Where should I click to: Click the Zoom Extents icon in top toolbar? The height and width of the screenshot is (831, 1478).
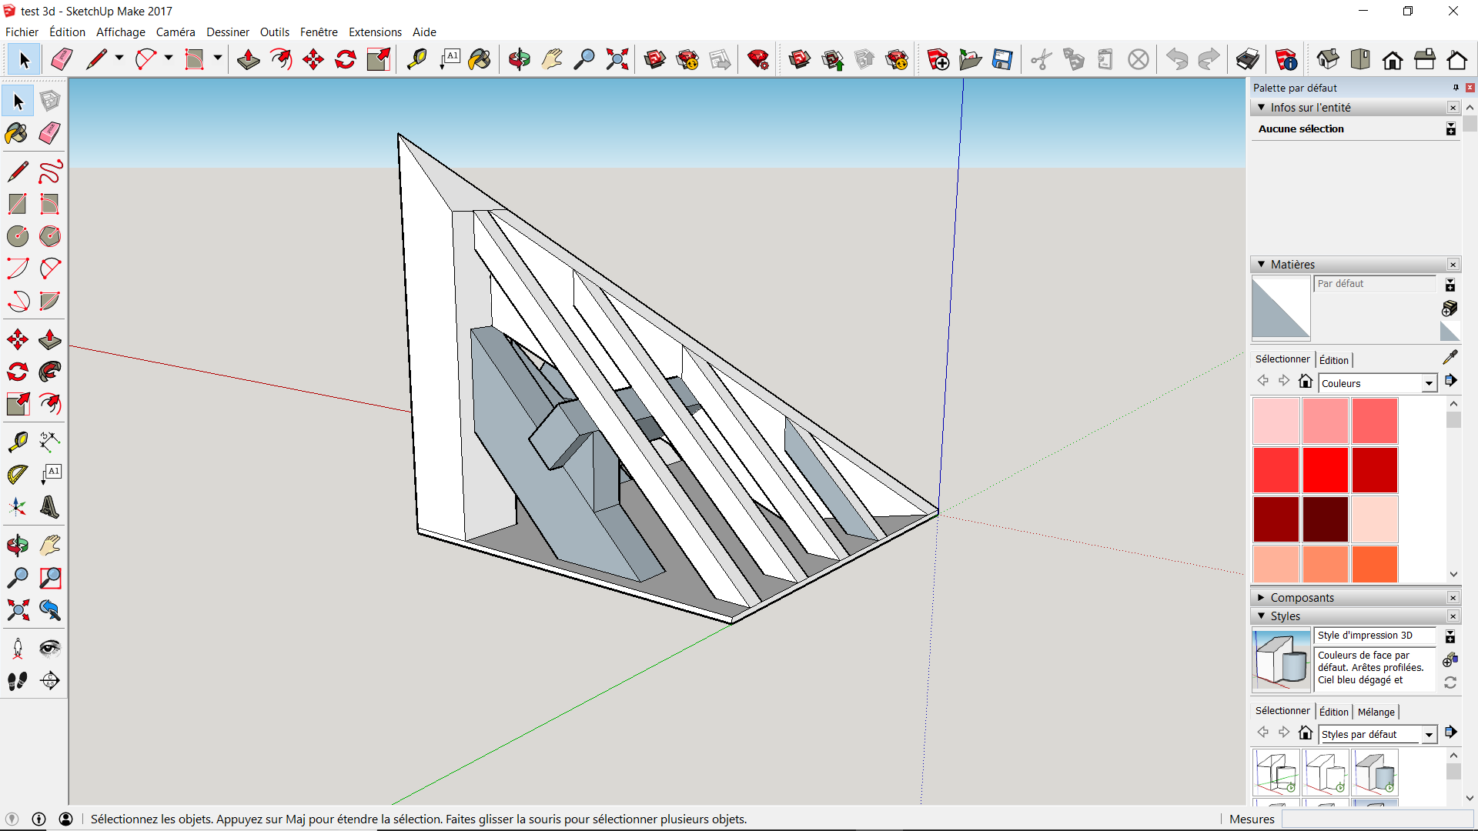tap(617, 59)
